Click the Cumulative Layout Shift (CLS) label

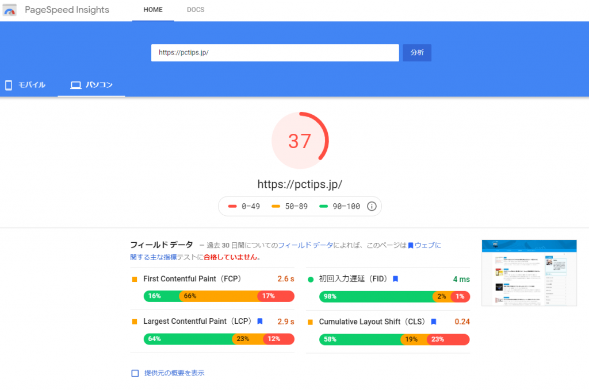click(x=372, y=322)
